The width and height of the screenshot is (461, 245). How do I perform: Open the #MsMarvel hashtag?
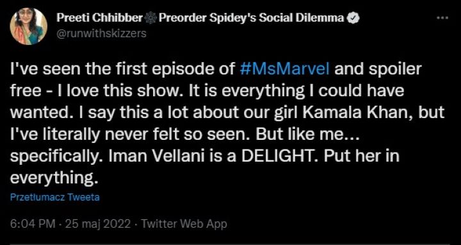pyautogui.click(x=284, y=69)
